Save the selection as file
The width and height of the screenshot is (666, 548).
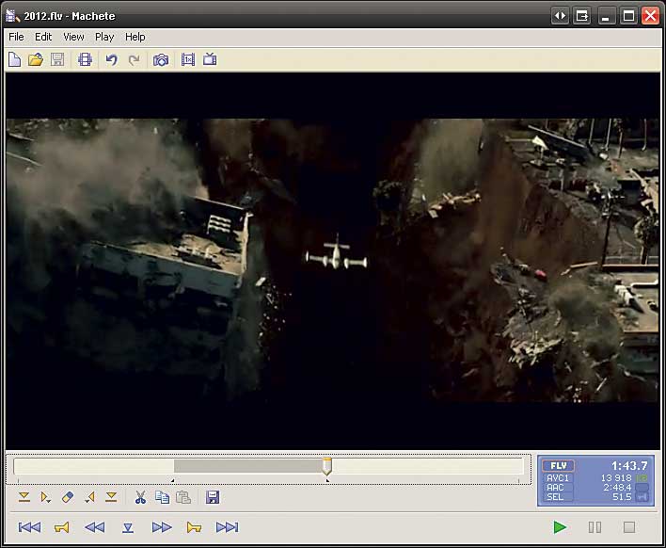213,497
